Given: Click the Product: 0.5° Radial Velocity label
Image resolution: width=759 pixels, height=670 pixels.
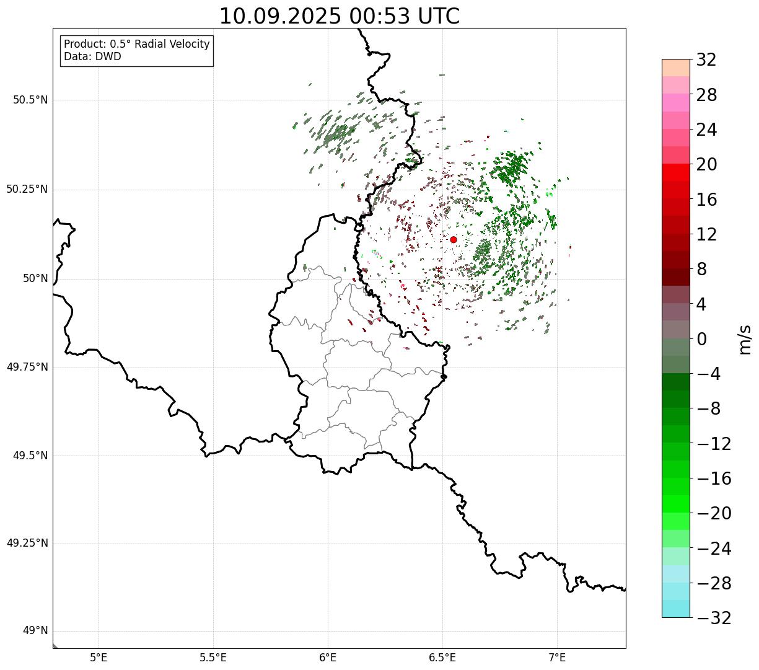Looking at the screenshot, I should [x=137, y=45].
